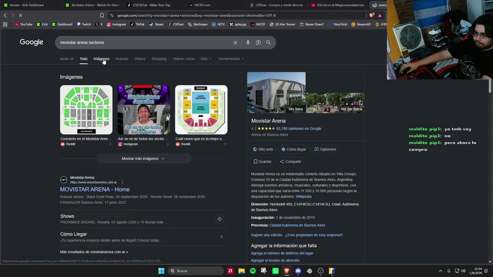This screenshot has height=277, width=493.
Task: Open options for the Instagram image result
Action: click(x=168, y=144)
